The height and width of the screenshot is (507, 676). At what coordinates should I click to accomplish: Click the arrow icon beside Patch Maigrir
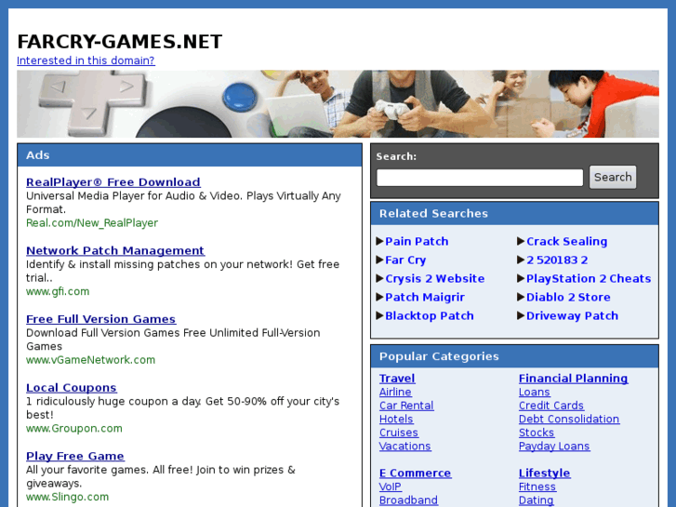click(379, 297)
